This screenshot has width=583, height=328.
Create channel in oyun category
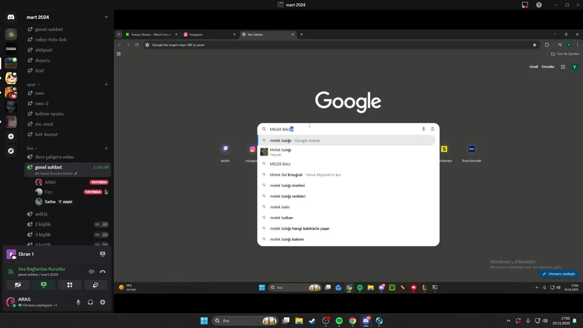click(x=106, y=84)
